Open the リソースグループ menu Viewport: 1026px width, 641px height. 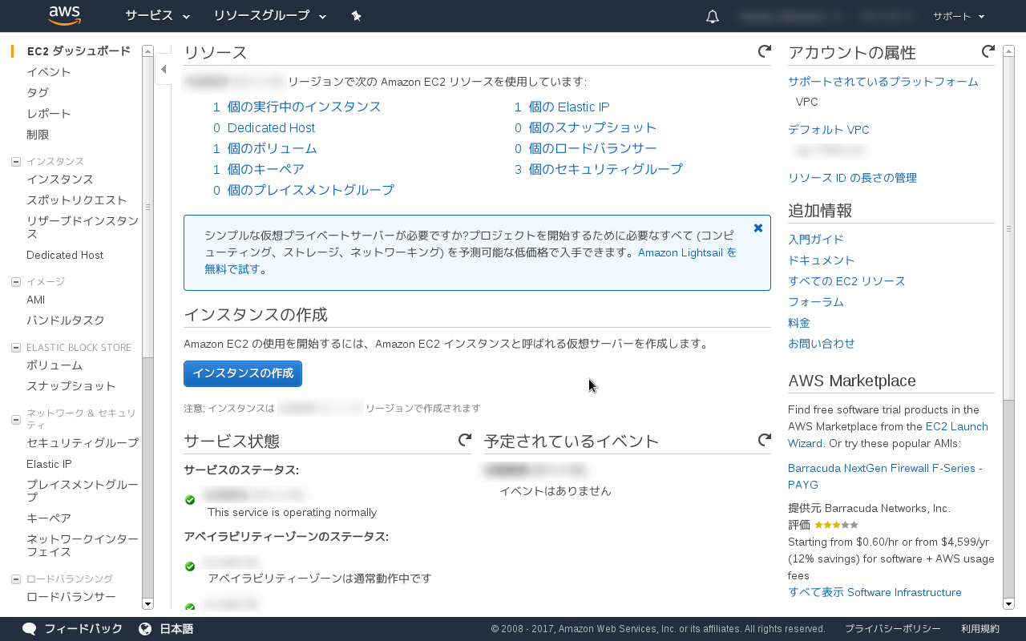(270, 16)
